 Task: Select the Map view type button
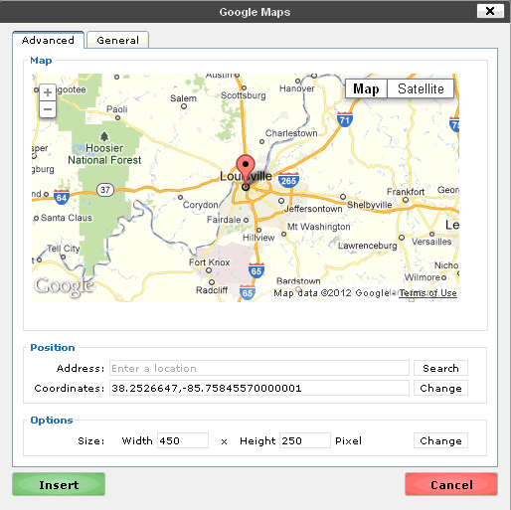pyautogui.click(x=366, y=88)
